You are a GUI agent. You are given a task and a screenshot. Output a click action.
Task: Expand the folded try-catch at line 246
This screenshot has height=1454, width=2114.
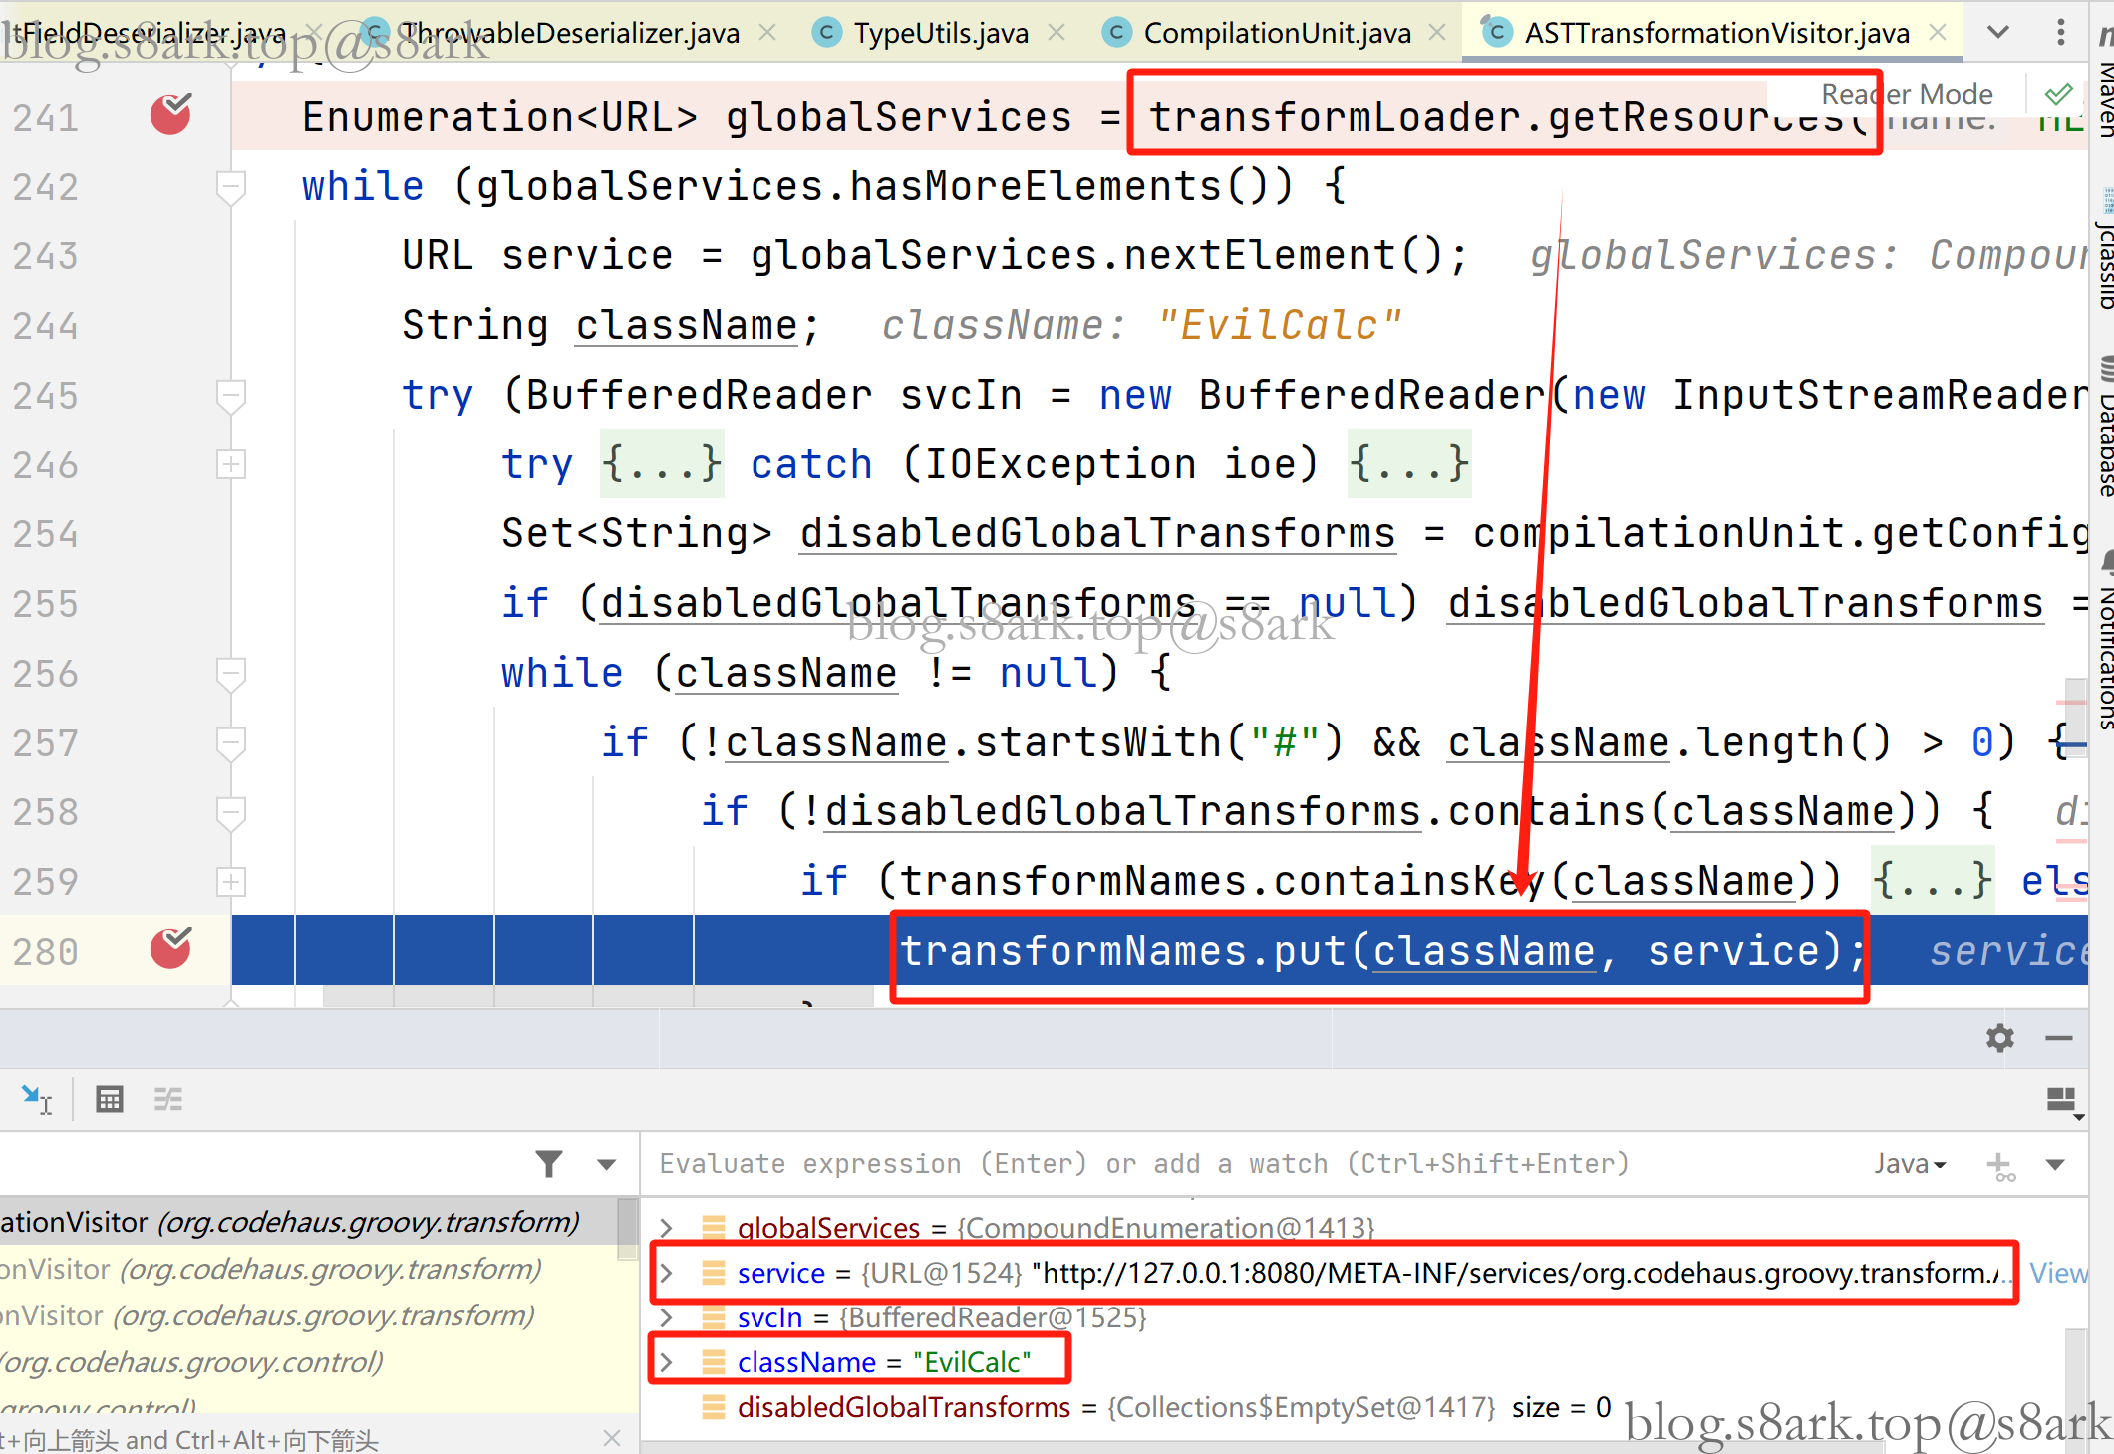coord(230,464)
